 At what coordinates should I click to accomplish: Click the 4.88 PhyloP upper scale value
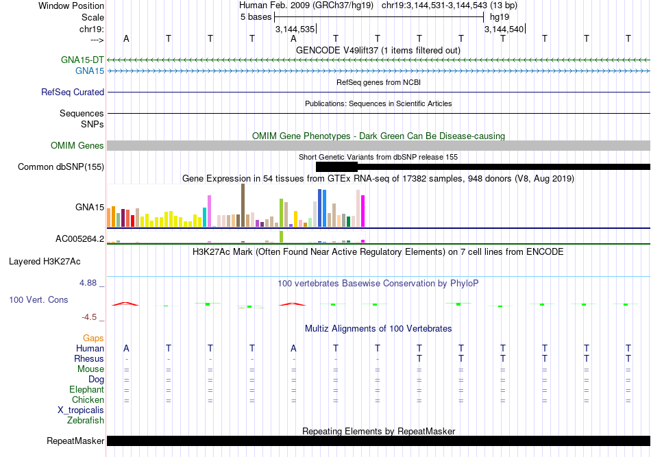(88, 283)
